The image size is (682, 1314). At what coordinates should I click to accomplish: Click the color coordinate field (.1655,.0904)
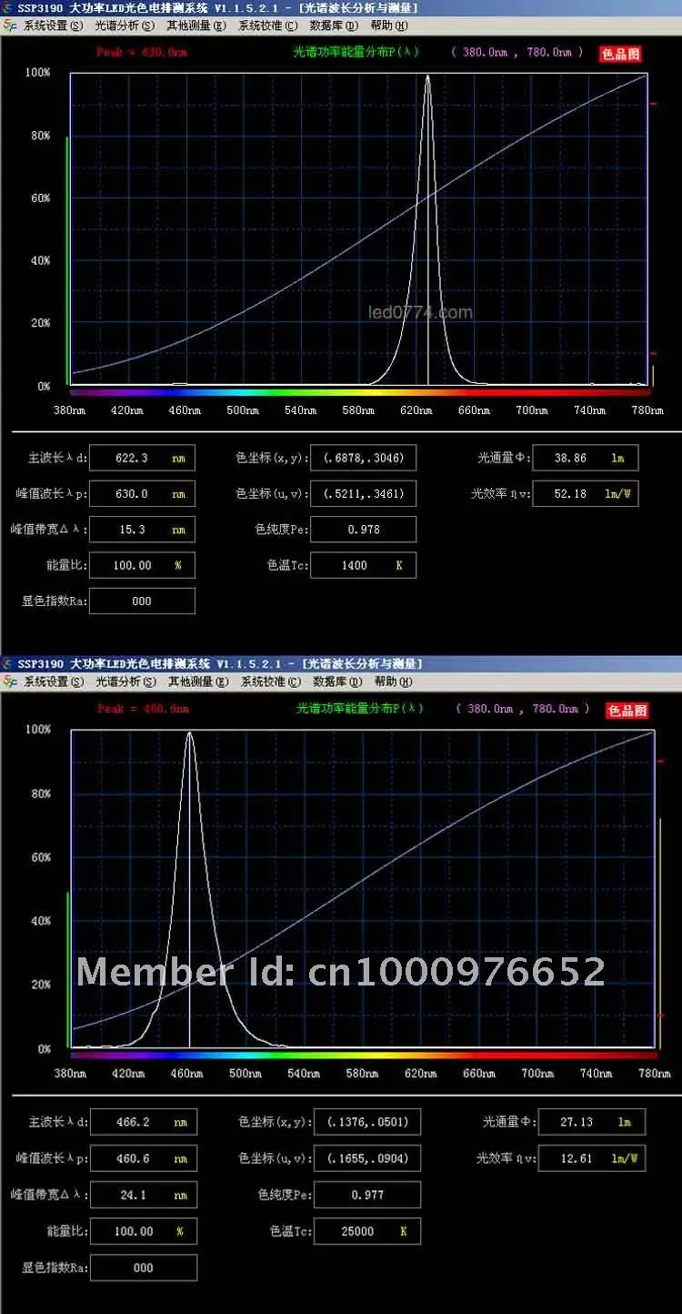pos(367,1158)
